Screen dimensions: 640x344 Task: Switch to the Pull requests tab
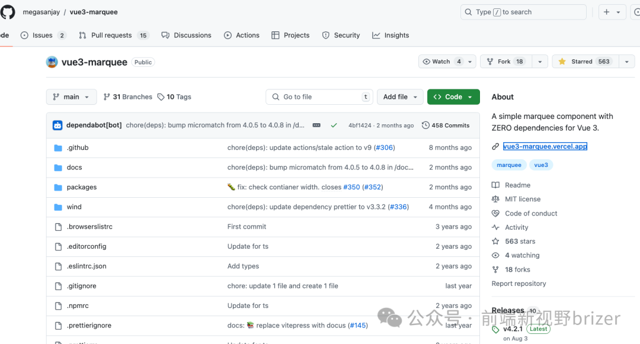tap(113, 35)
